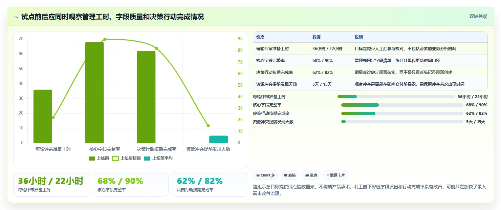Click the 决策行动按期完成率 bar in the chart

point(146,97)
